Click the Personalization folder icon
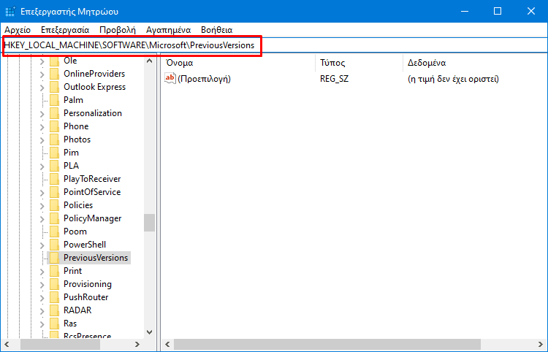Viewport: 548px width, 352px height. pyautogui.click(x=54, y=113)
